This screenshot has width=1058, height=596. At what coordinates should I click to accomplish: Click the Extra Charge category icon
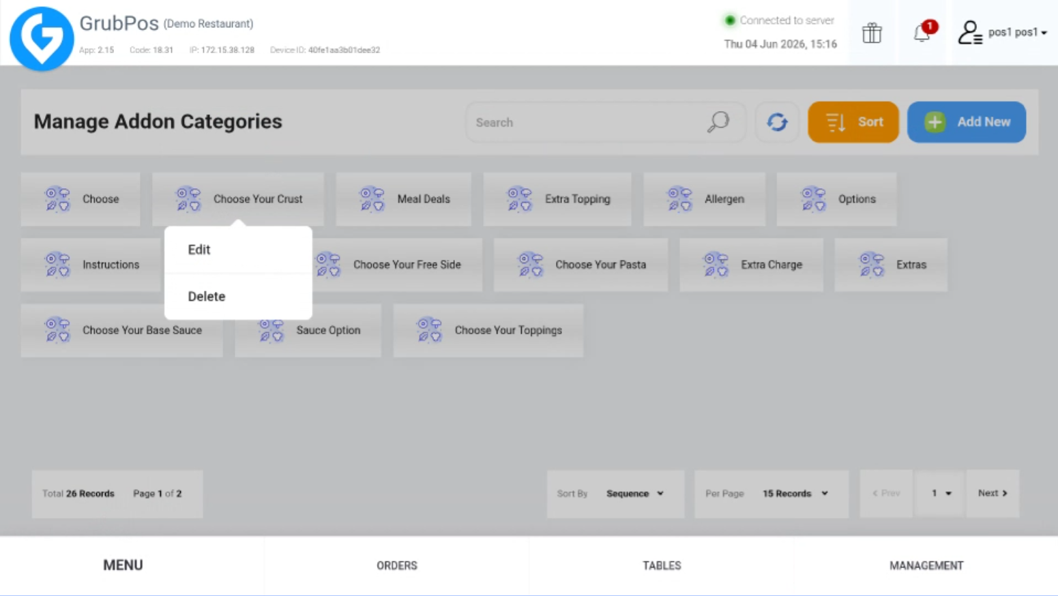716,265
